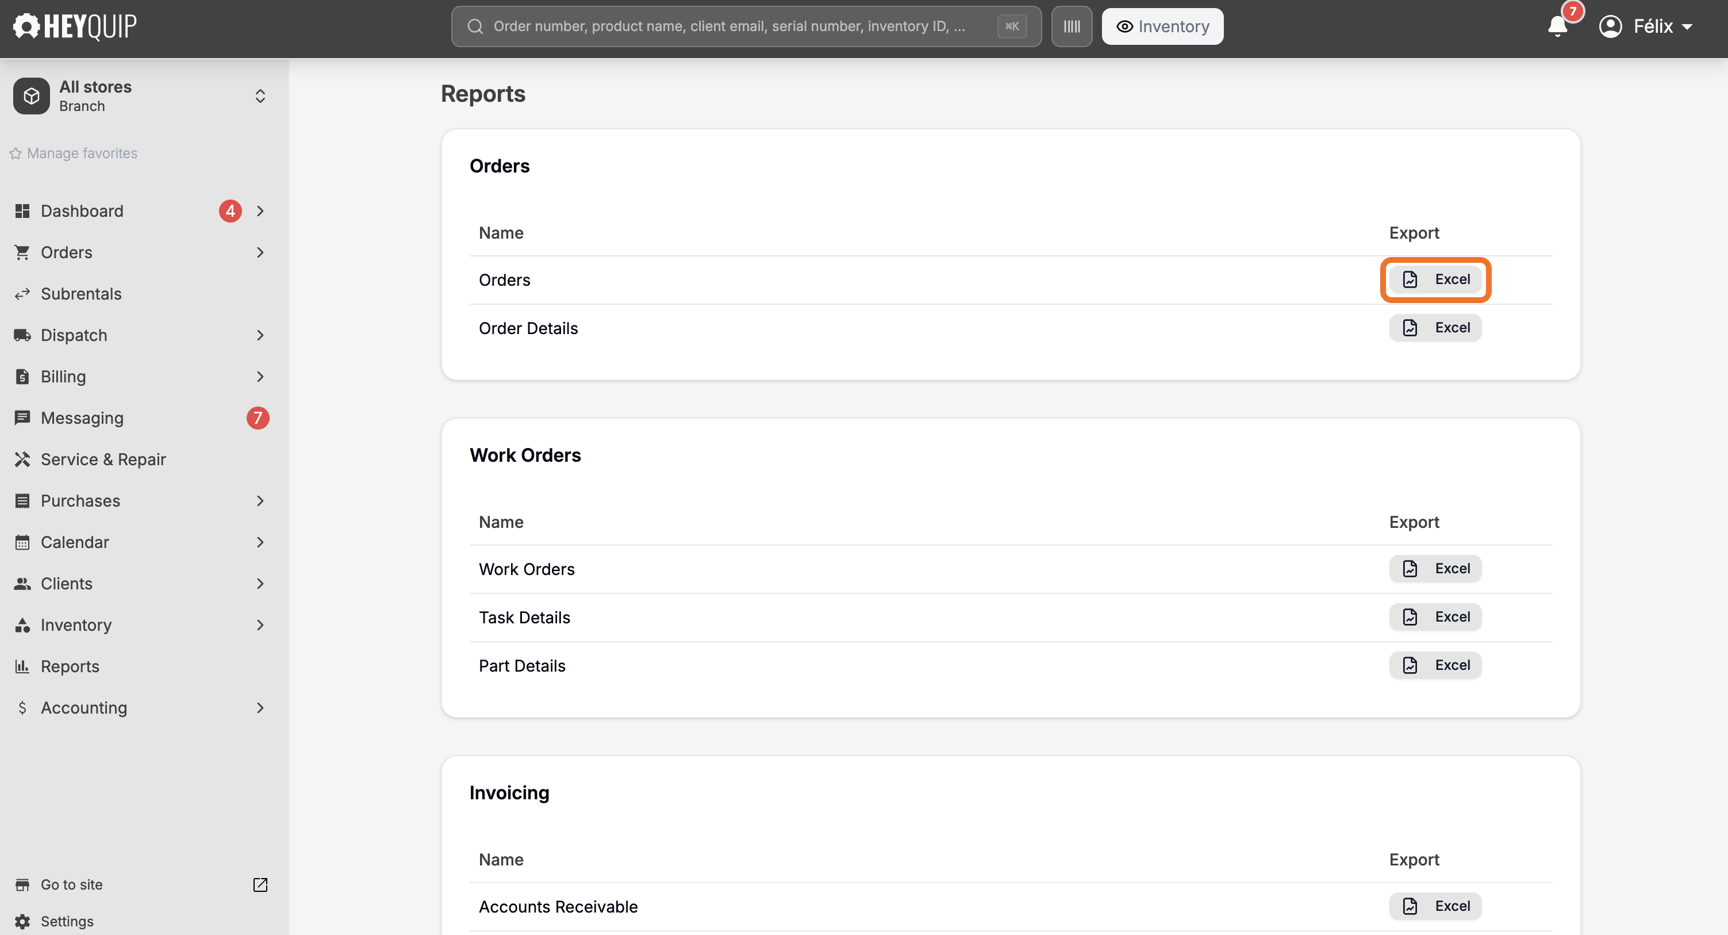Click the red 7 Messaging badge
This screenshot has height=935, width=1728.
pos(258,417)
